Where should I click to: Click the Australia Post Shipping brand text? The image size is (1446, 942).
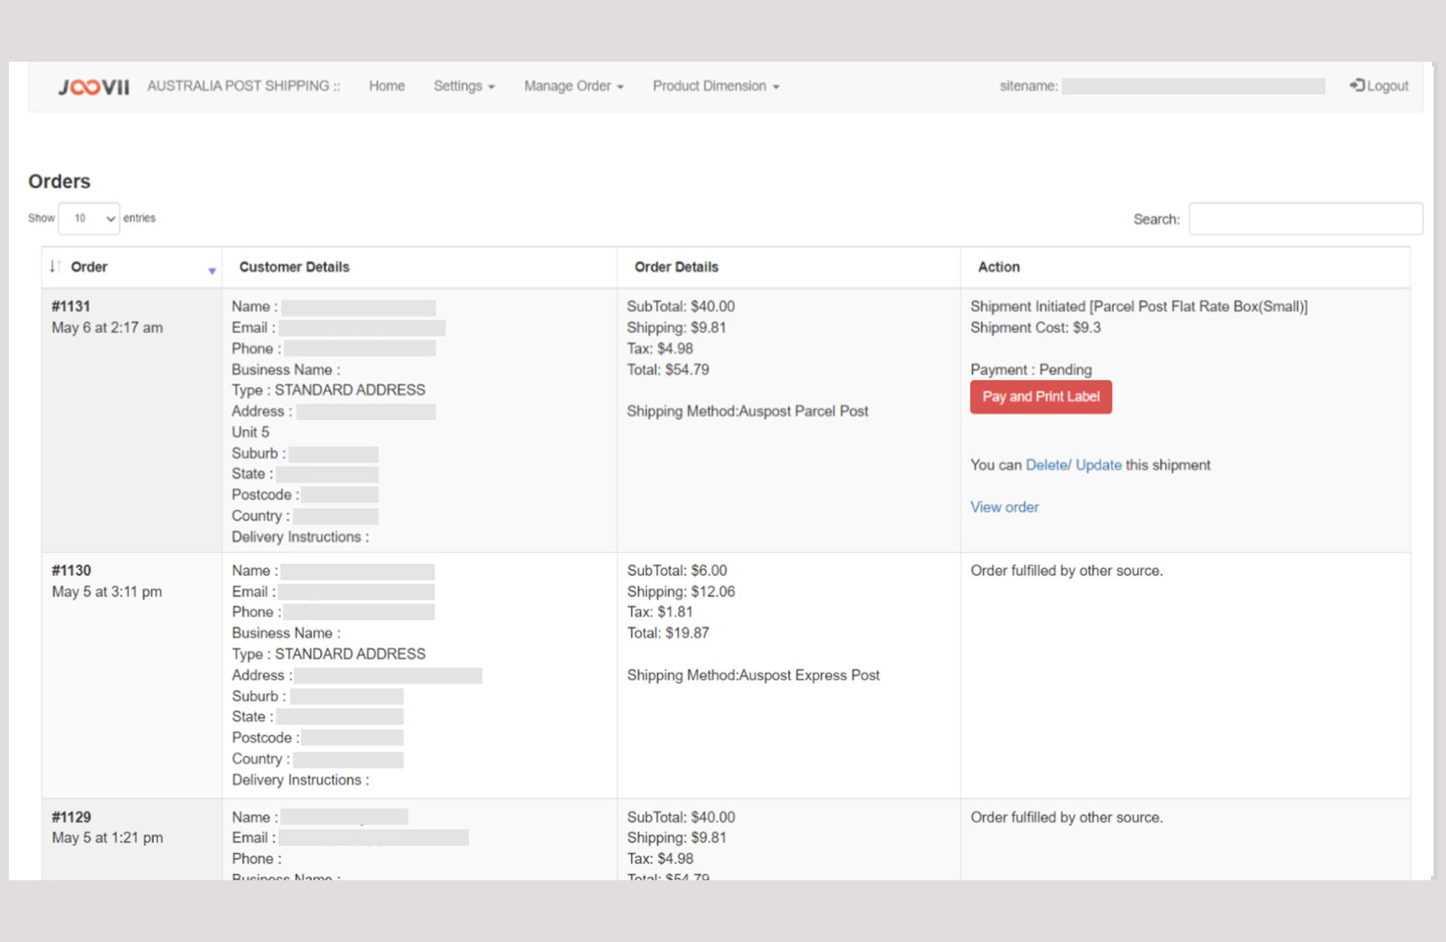(x=243, y=86)
